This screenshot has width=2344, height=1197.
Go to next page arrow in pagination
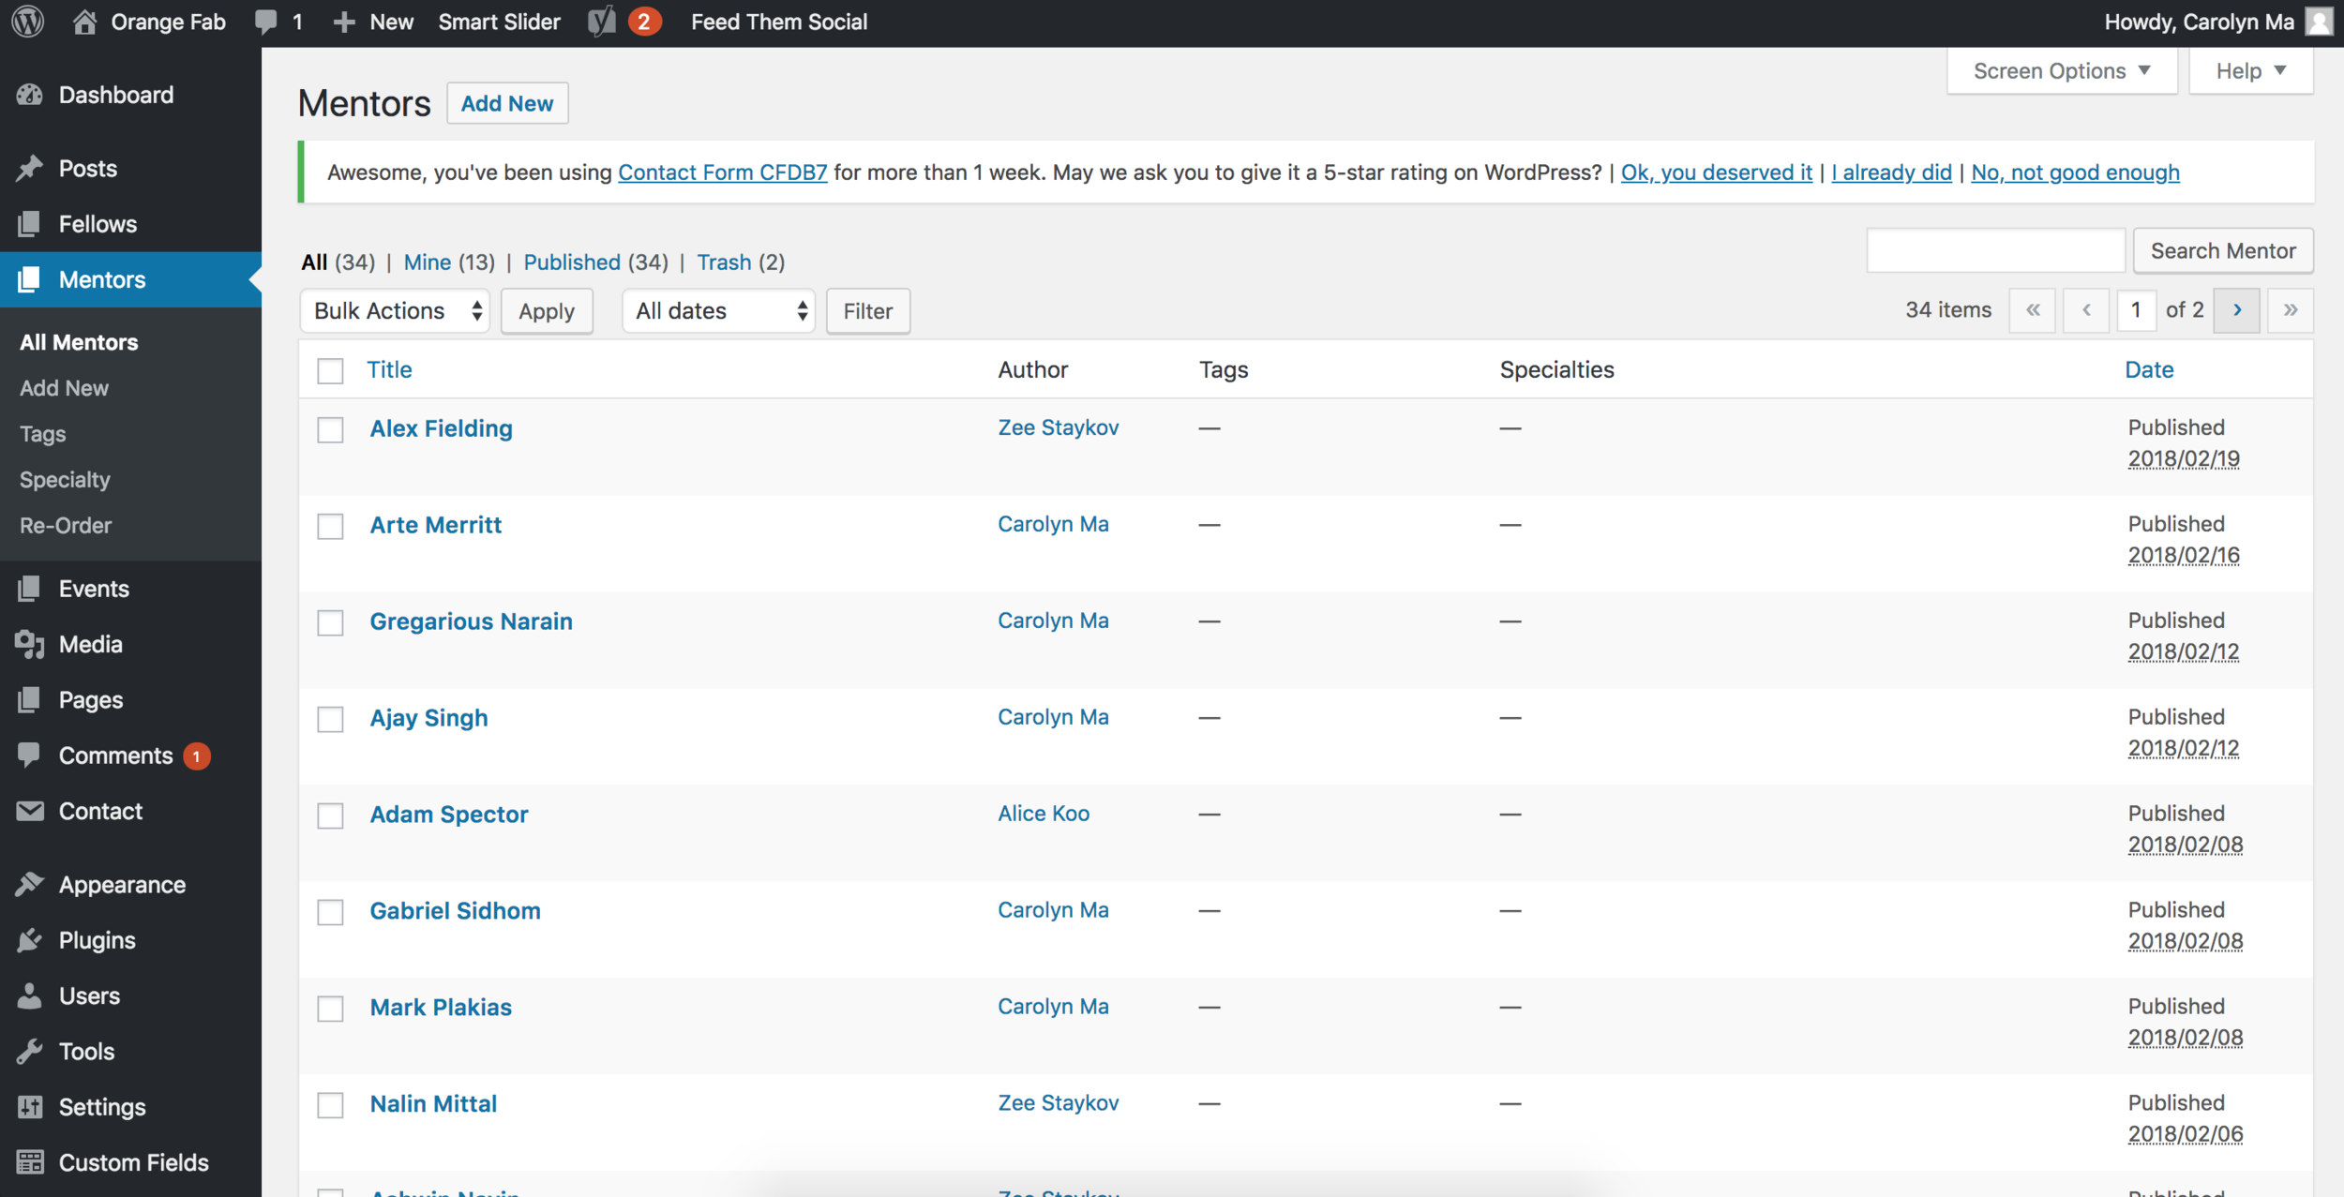[x=2237, y=310]
